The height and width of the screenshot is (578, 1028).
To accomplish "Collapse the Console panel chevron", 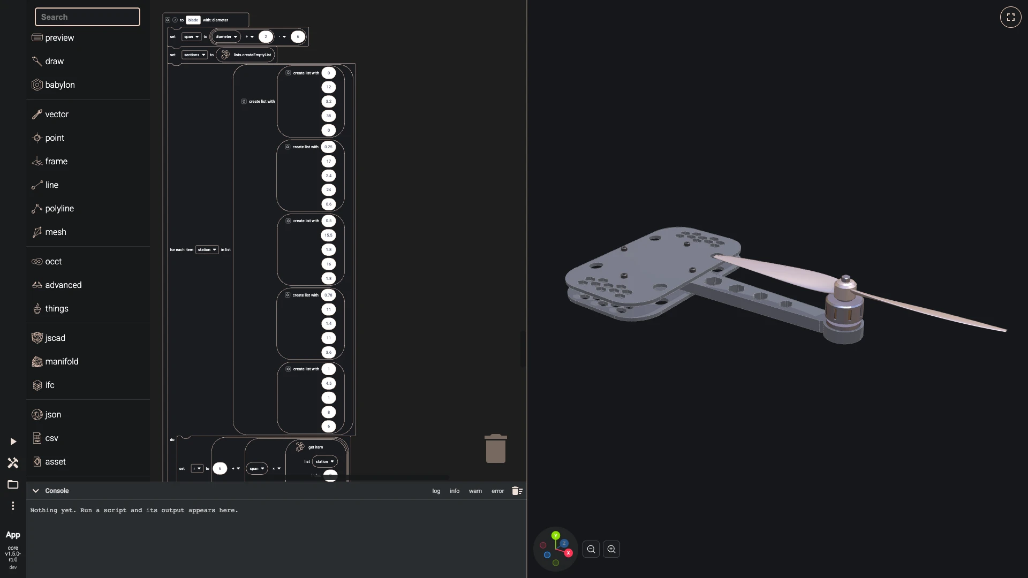I will pos(35,491).
